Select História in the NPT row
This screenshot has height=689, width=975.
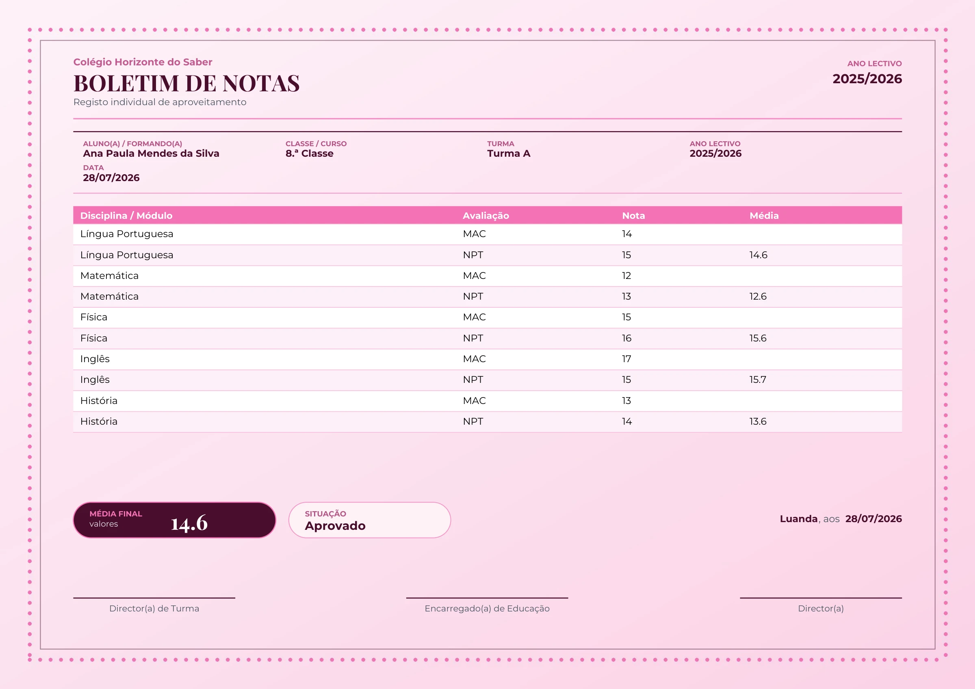click(99, 421)
